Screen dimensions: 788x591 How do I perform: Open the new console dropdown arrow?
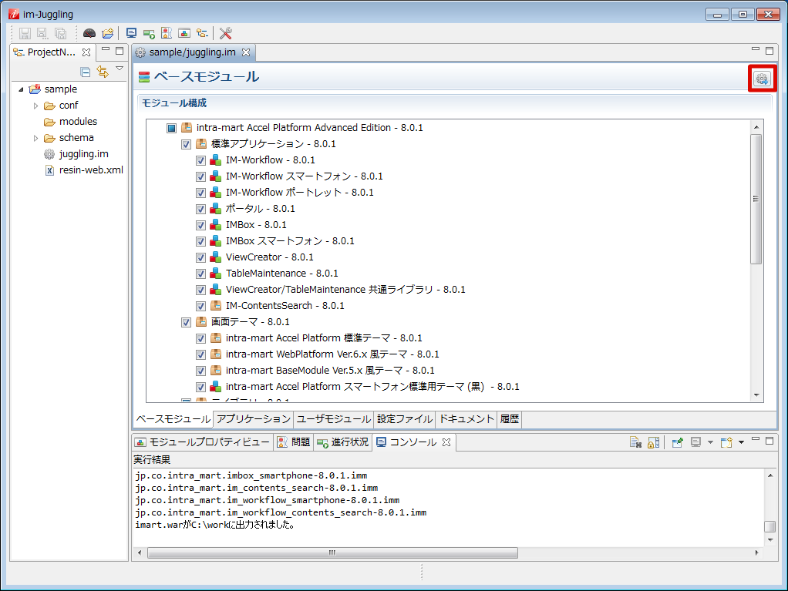(741, 442)
